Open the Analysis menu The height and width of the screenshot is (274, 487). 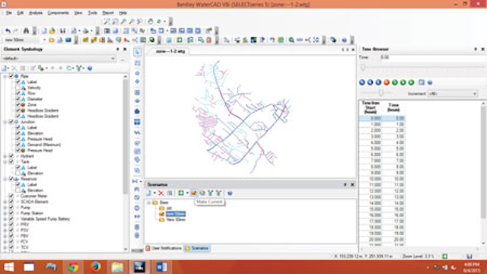(x=36, y=13)
